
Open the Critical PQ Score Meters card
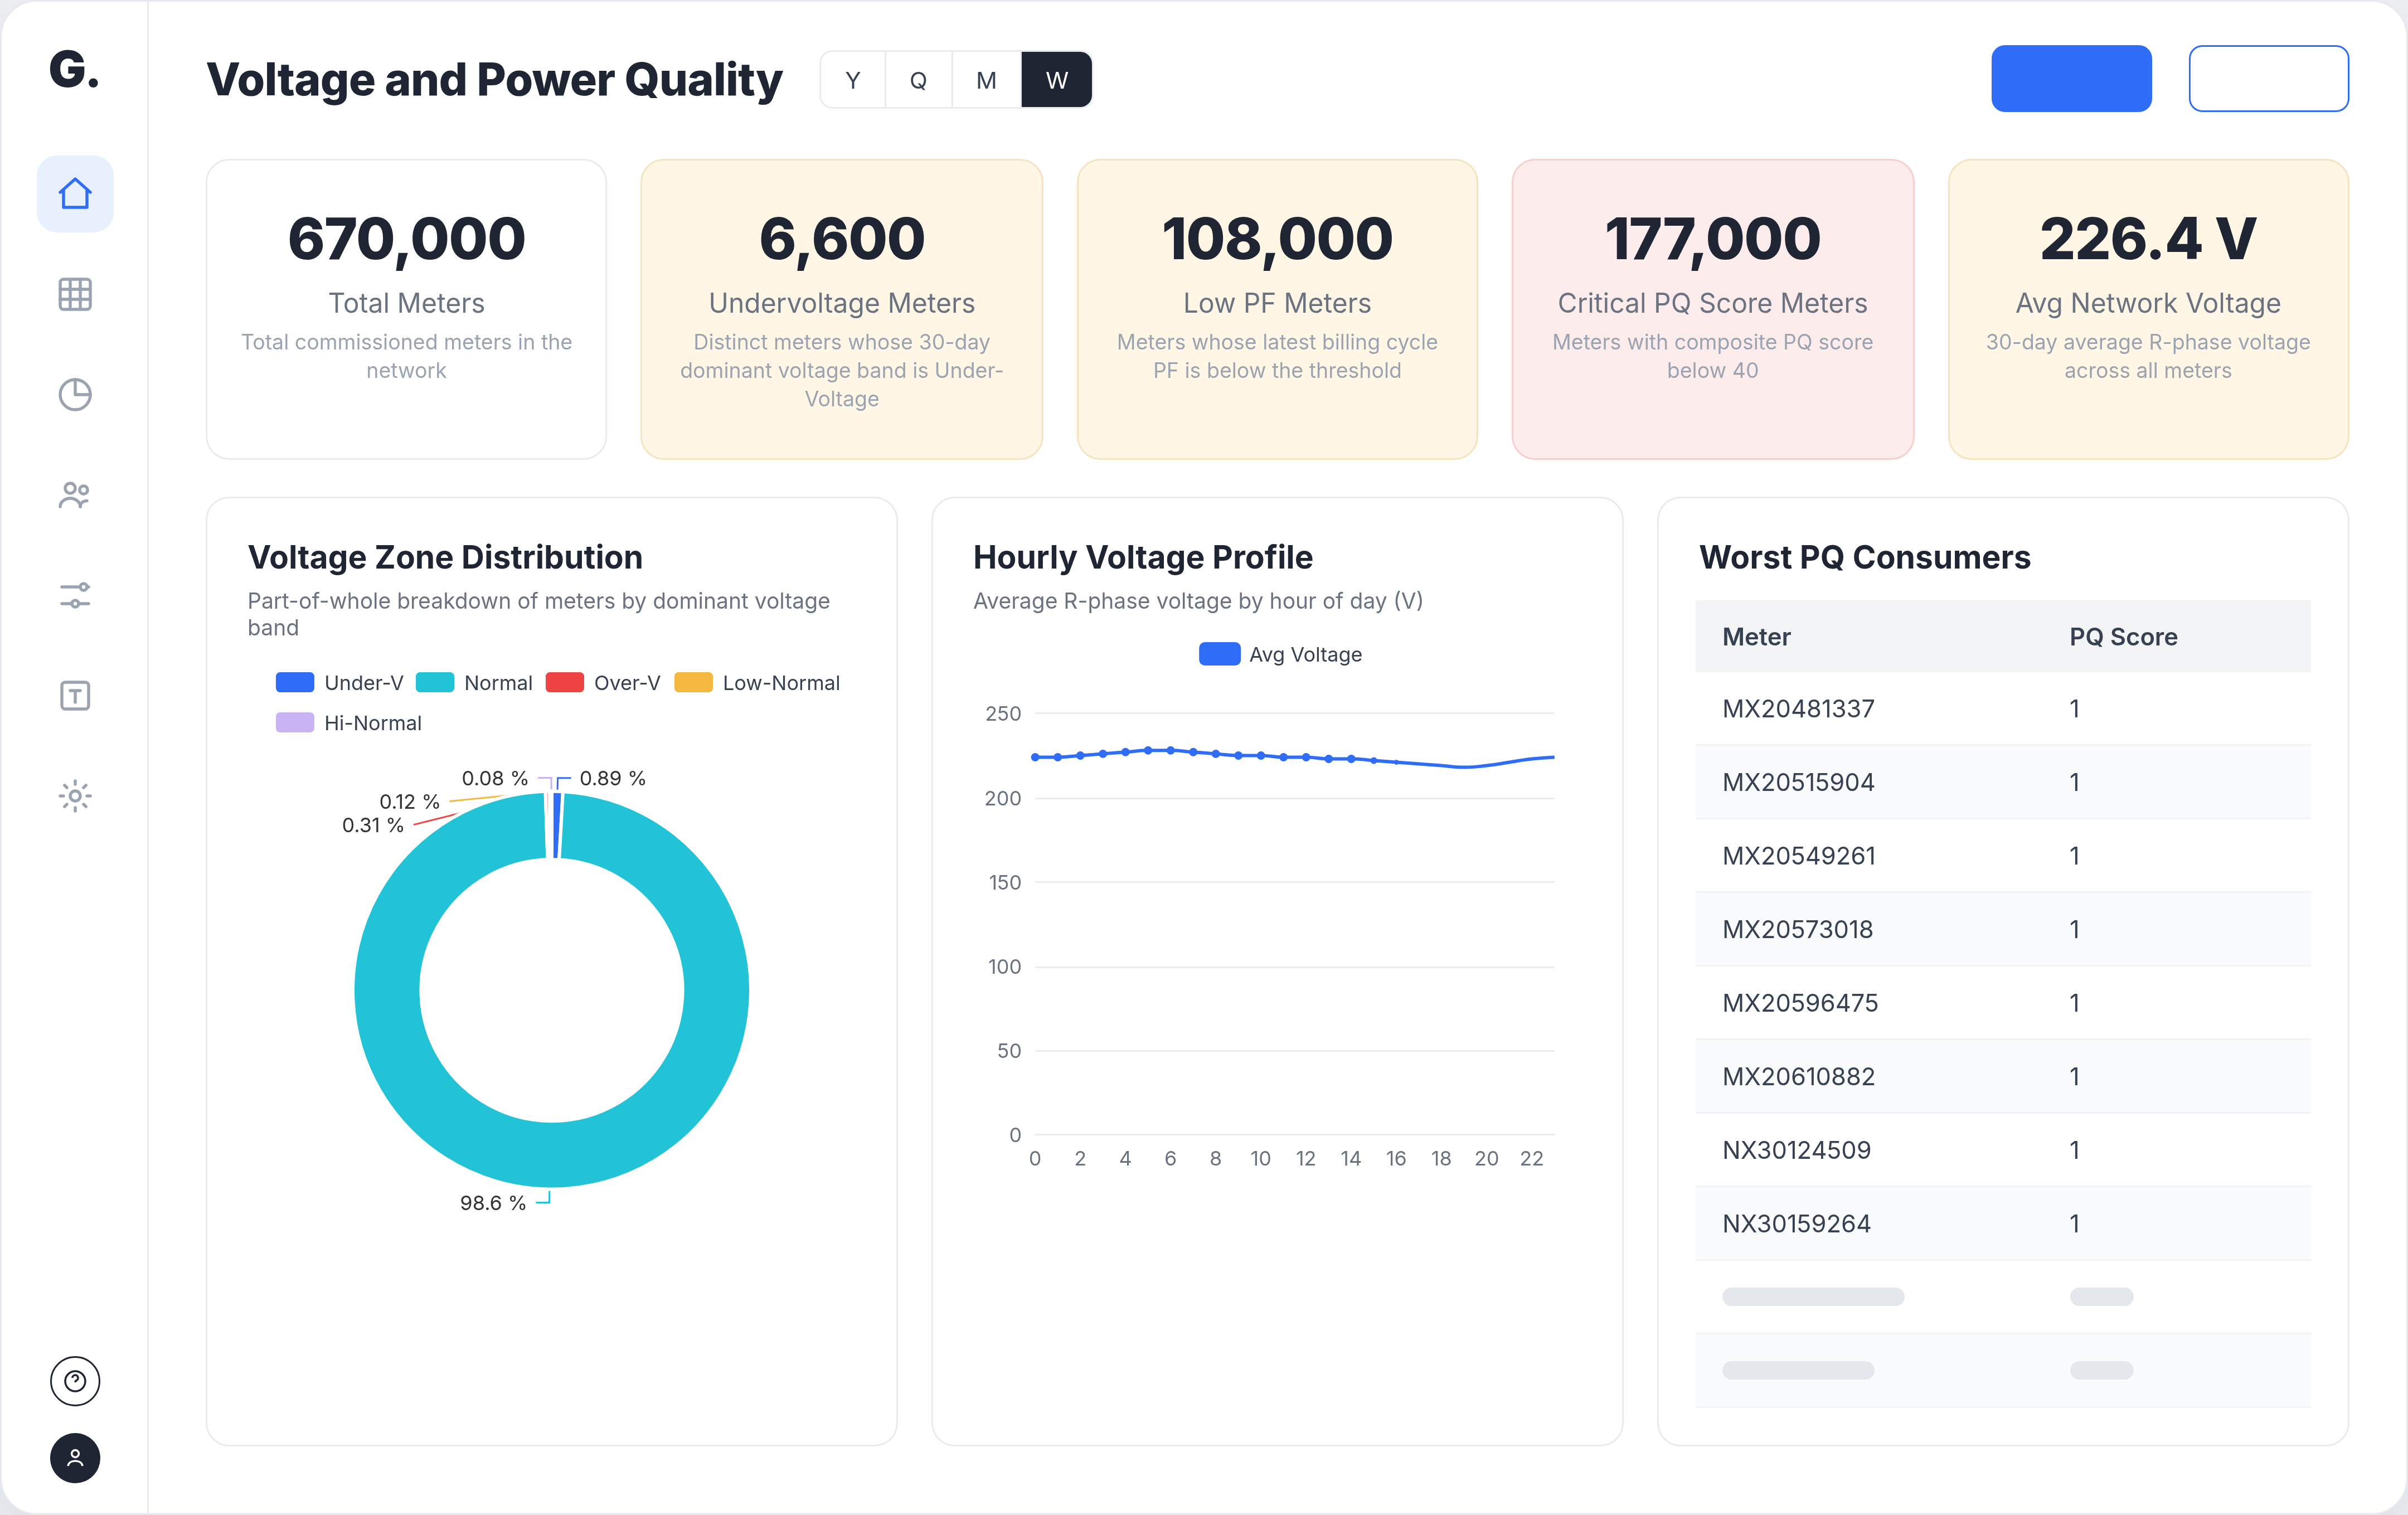(1713, 309)
